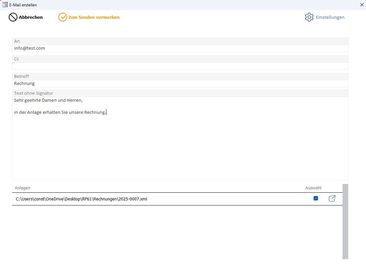Open the attached xml file externally

pos(332,198)
